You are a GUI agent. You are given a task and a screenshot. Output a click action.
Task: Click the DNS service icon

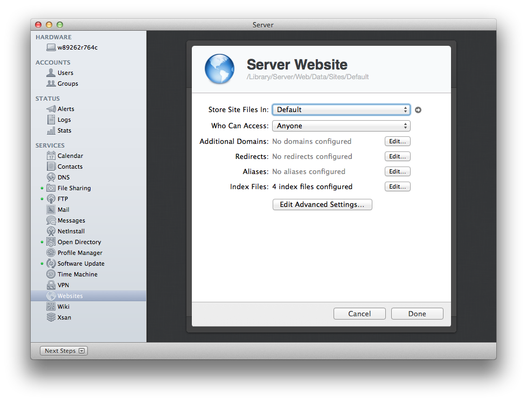click(x=51, y=177)
